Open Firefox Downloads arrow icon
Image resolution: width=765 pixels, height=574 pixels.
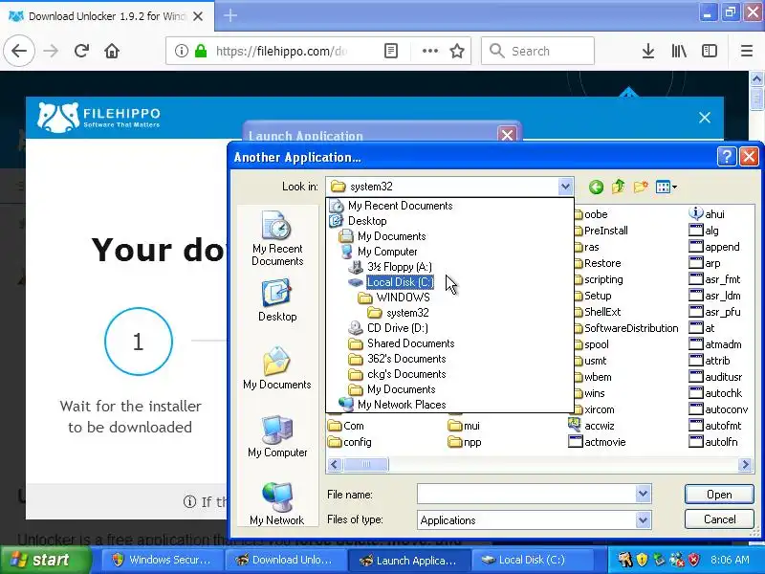(648, 51)
